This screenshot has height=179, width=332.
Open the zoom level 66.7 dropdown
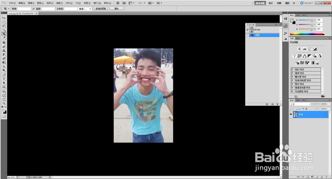pos(144,3)
